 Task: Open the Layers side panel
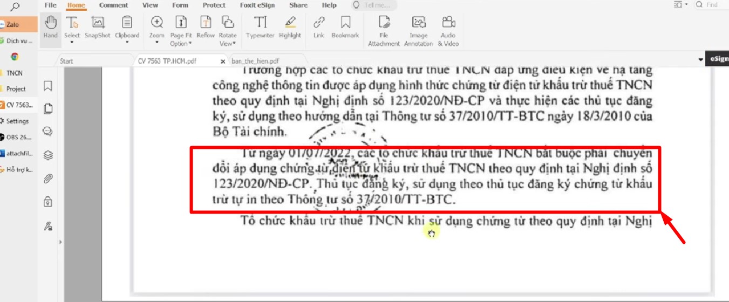tap(48, 155)
